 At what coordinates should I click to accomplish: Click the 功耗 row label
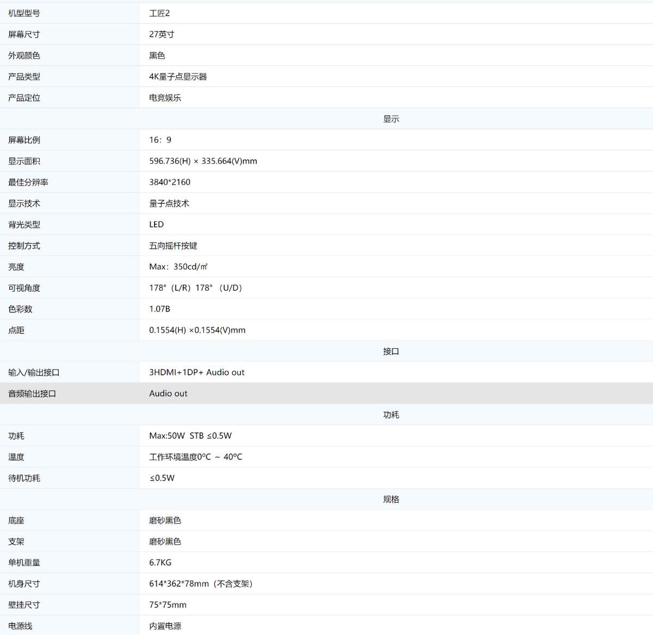pyautogui.click(x=16, y=436)
